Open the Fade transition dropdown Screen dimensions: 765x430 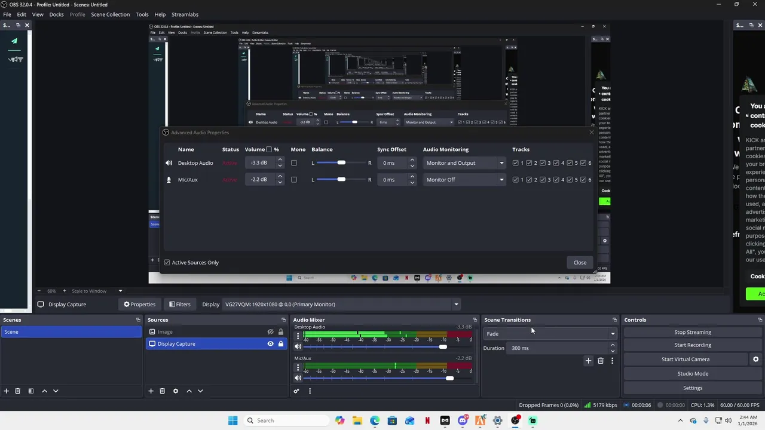[x=550, y=334]
